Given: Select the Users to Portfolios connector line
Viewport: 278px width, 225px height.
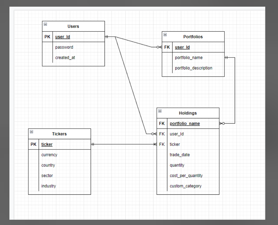Looking at the screenshot, I should click(133, 42).
